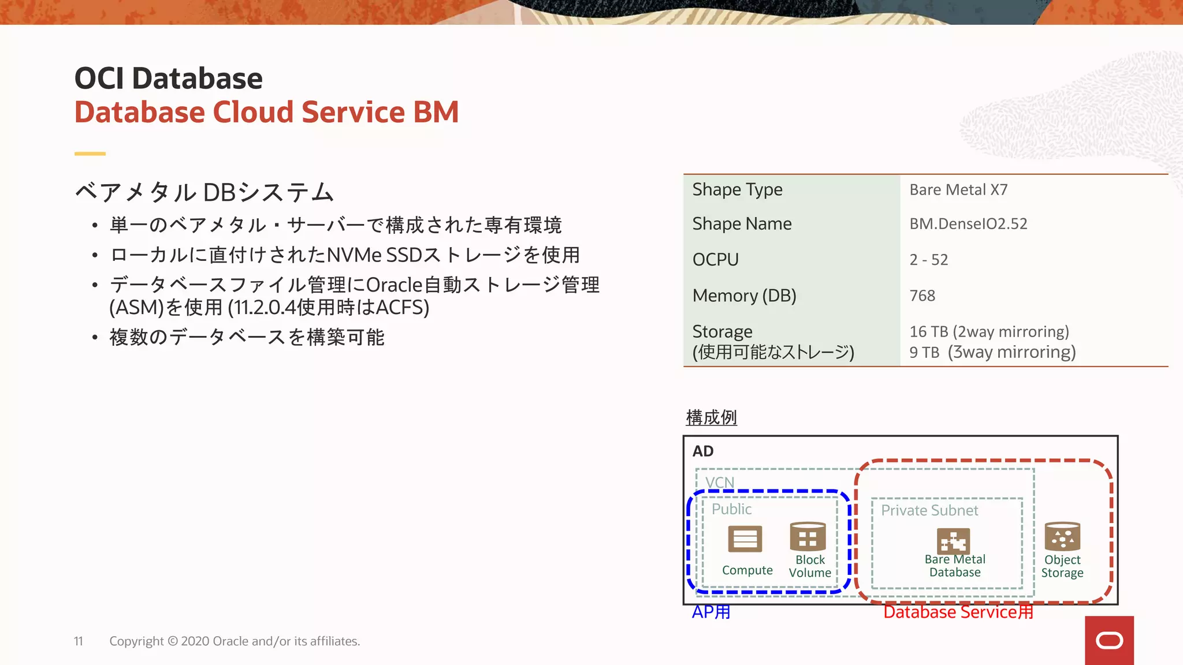Click the OCPU value 2 - 52
1183x665 pixels.
click(928, 260)
